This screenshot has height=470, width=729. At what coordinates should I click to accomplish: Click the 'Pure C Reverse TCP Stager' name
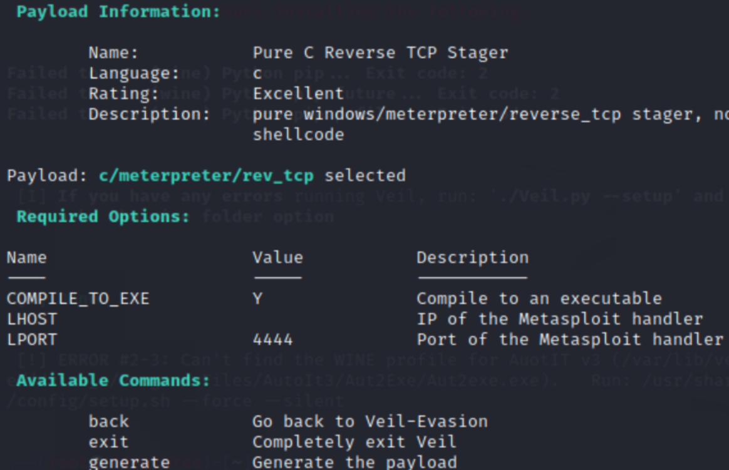point(380,53)
